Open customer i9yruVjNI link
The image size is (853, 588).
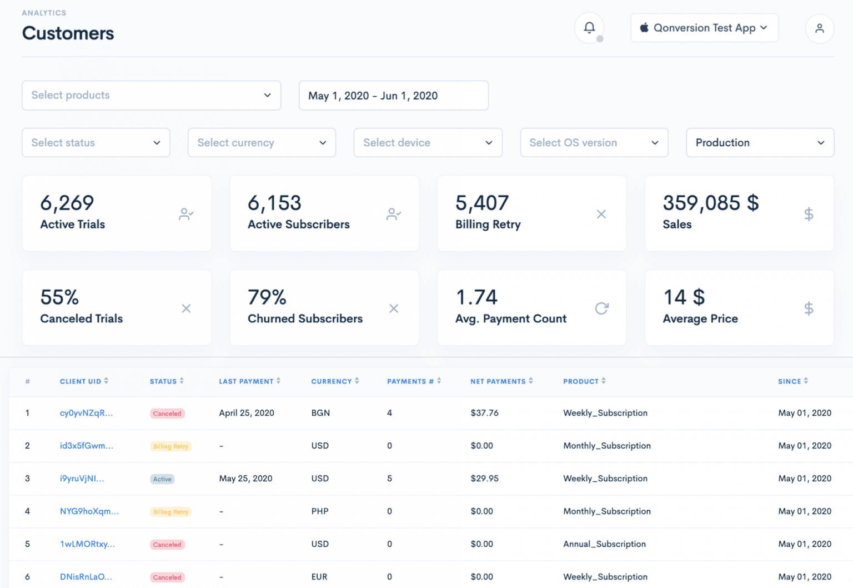[82, 479]
